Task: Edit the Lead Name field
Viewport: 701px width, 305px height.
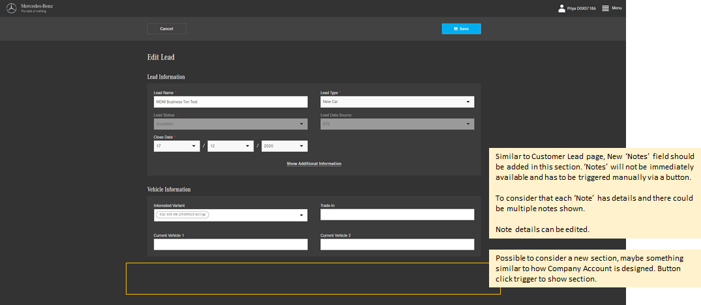Action: pos(231,102)
